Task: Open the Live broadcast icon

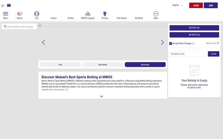Action: click(37, 14)
